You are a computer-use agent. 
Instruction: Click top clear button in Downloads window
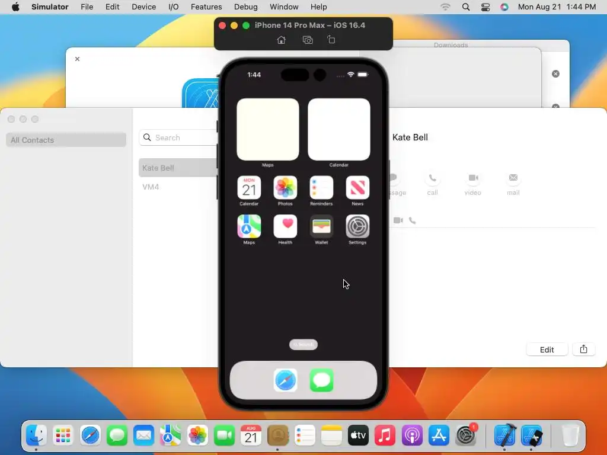click(x=555, y=74)
